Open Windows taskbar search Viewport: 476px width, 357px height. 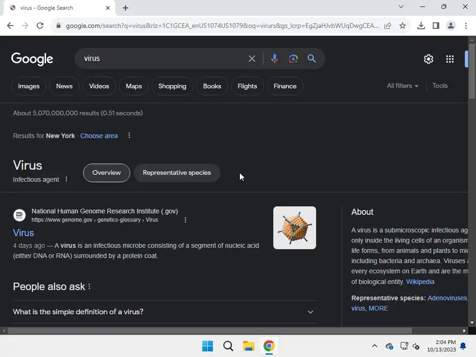point(228,346)
